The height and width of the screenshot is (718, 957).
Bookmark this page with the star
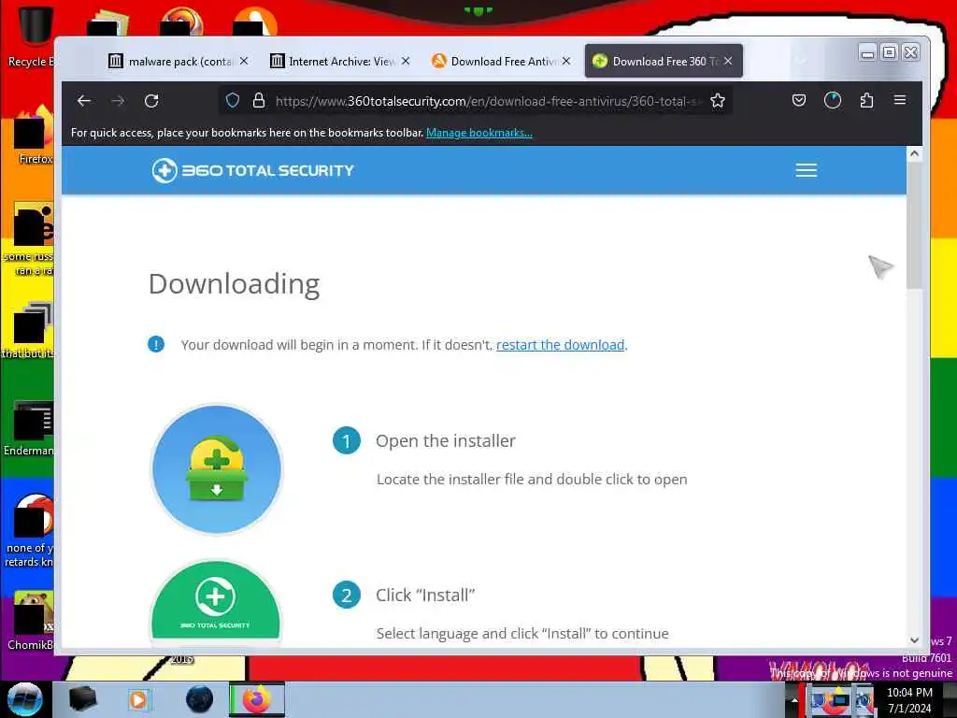(x=718, y=101)
